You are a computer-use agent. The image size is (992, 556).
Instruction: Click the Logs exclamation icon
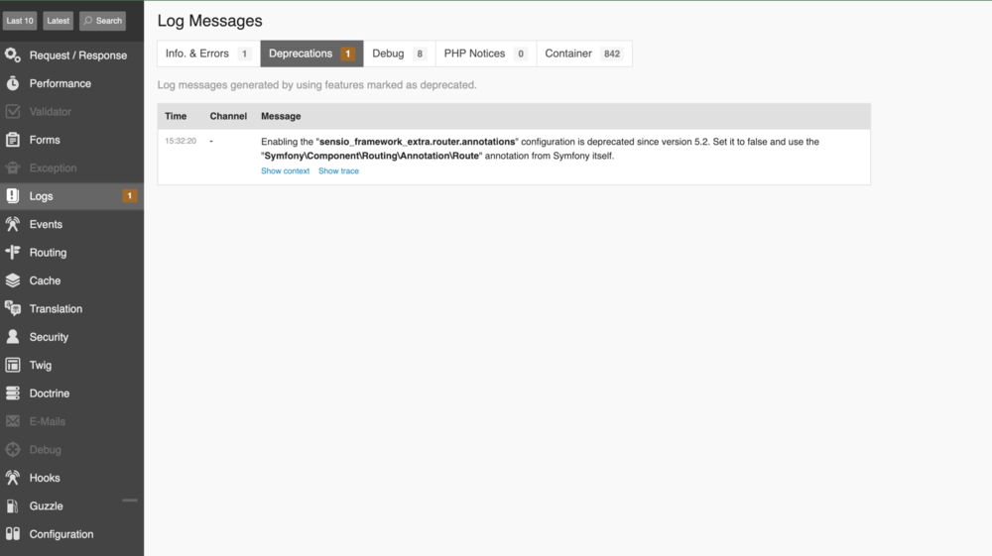13,196
